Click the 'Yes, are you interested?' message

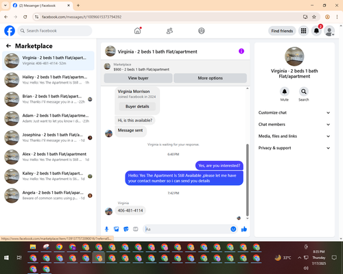click(x=219, y=166)
